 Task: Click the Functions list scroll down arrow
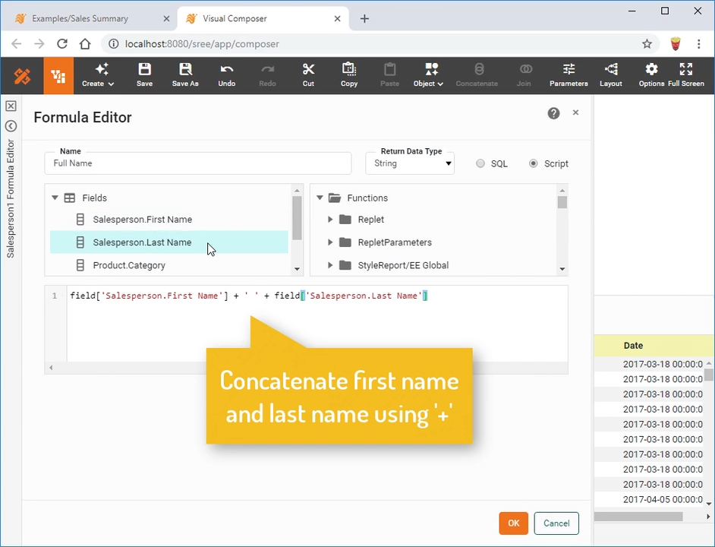pyautogui.click(x=562, y=270)
